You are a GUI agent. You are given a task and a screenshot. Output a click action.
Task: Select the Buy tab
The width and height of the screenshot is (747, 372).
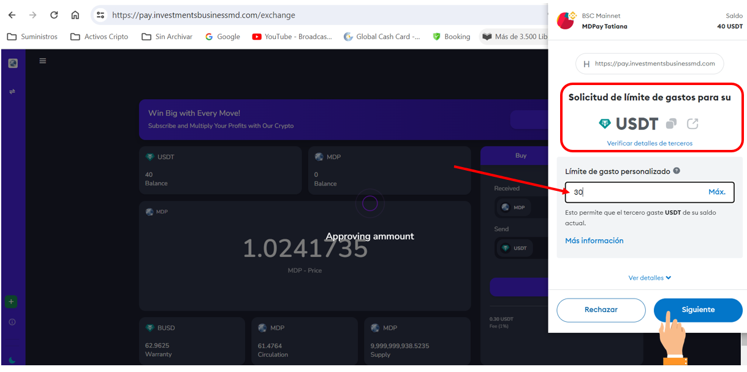(x=520, y=155)
